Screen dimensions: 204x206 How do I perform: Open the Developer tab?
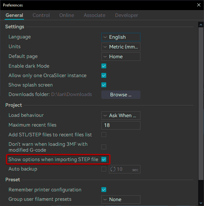click(x=126, y=15)
